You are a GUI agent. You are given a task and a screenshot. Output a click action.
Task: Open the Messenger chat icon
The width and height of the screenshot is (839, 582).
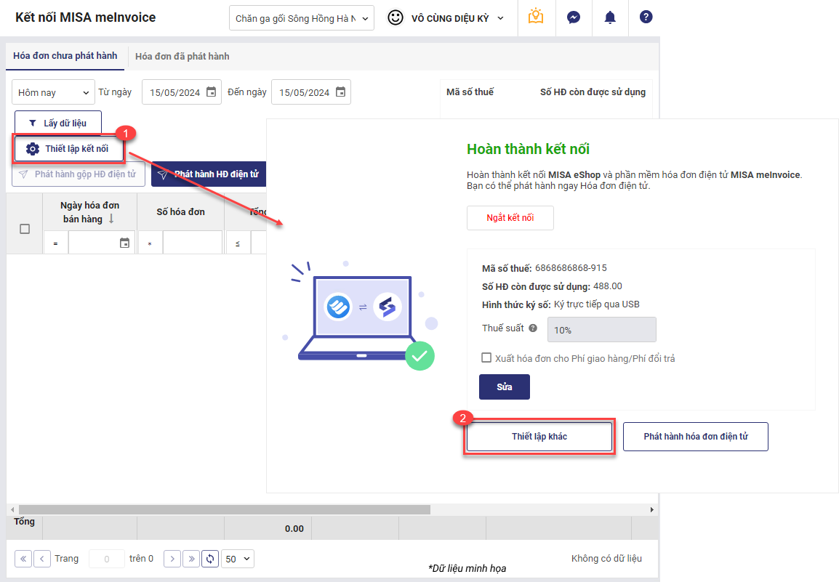pos(573,17)
